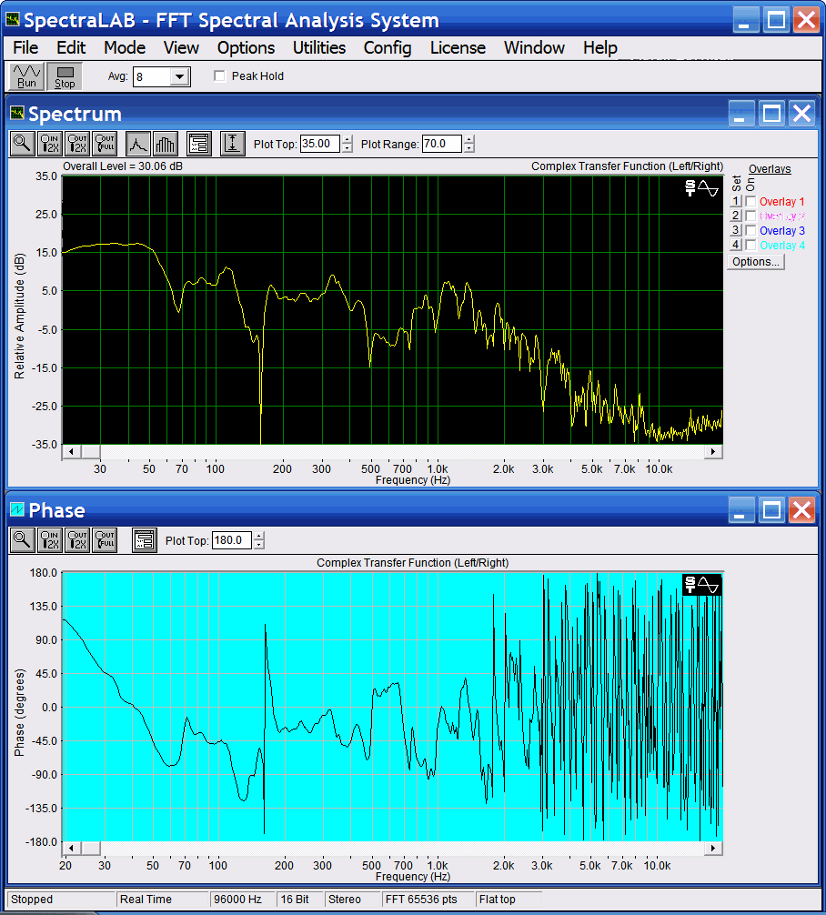Screen dimensions: 826x915
Task: Open the Utilities menu
Action: click(x=318, y=47)
